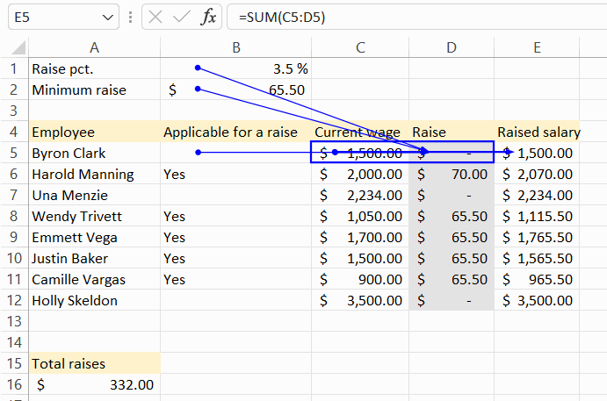
Task: Select Harold Manning's raise cell 70.00
Action: (452, 174)
